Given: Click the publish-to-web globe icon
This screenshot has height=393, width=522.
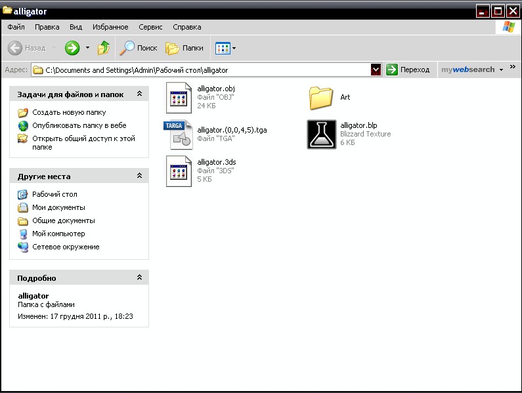Looking at the screenshot, I should click(x=23, y=125).
